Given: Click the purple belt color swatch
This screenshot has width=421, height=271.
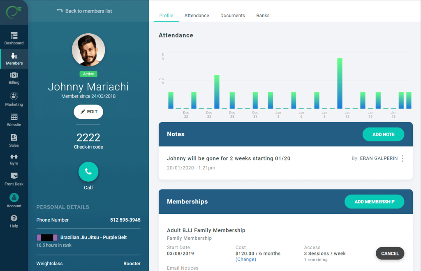Looking at the screenshot, I should point(47,237).
